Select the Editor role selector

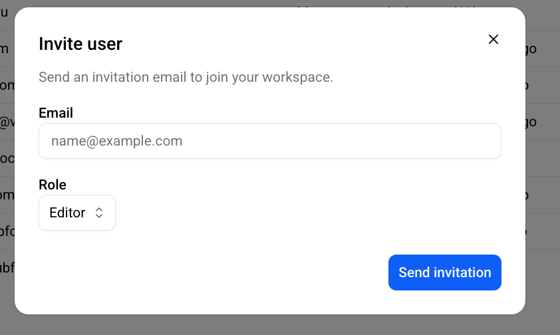tap(76, 213)
